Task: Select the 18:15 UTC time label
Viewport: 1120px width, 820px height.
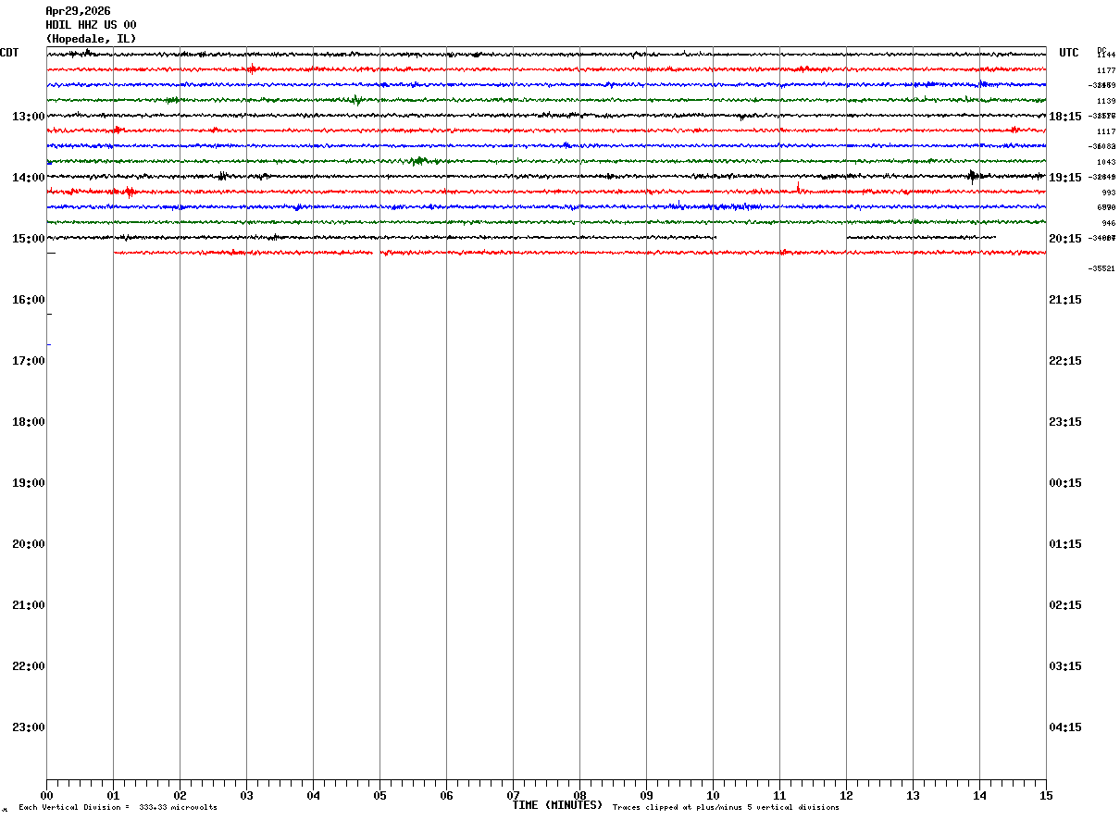Action: 1065,117
